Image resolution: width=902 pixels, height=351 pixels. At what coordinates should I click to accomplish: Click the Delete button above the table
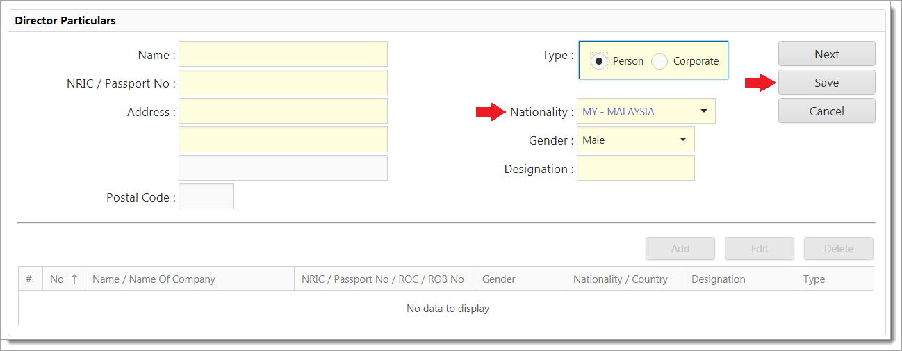coord(838,249)
